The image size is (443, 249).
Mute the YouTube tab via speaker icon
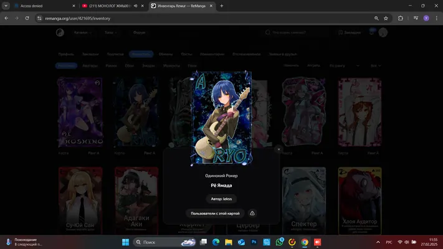pos(136,6)
